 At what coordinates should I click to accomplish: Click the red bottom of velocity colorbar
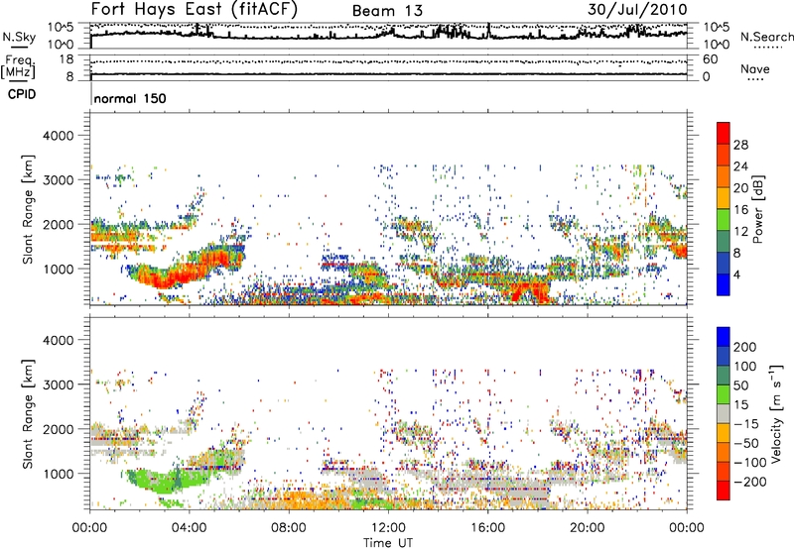point(724,491)
